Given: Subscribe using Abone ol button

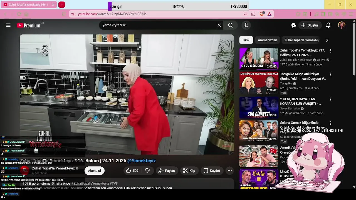Looking at the screenshot, I should (95, 171).
